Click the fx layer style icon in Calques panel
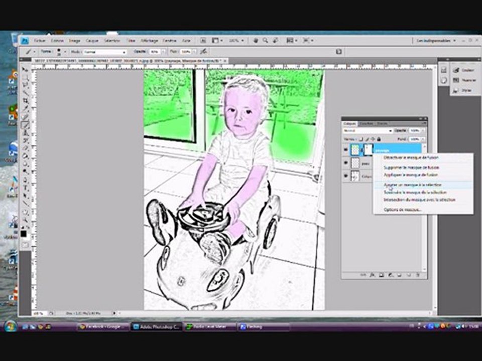Screen dimensions: 482x361 point(372,275)
